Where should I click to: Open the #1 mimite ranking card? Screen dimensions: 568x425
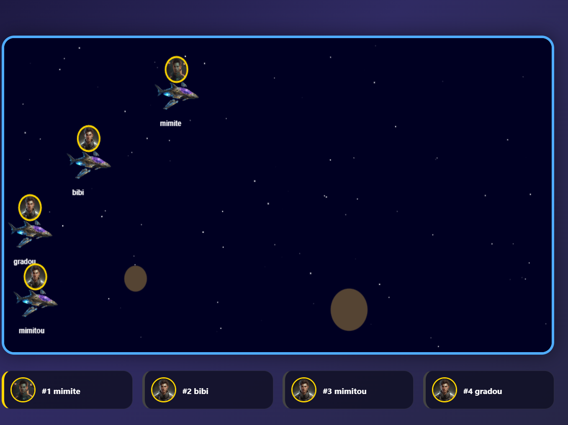pyautogui.click(x=68, y=390)
